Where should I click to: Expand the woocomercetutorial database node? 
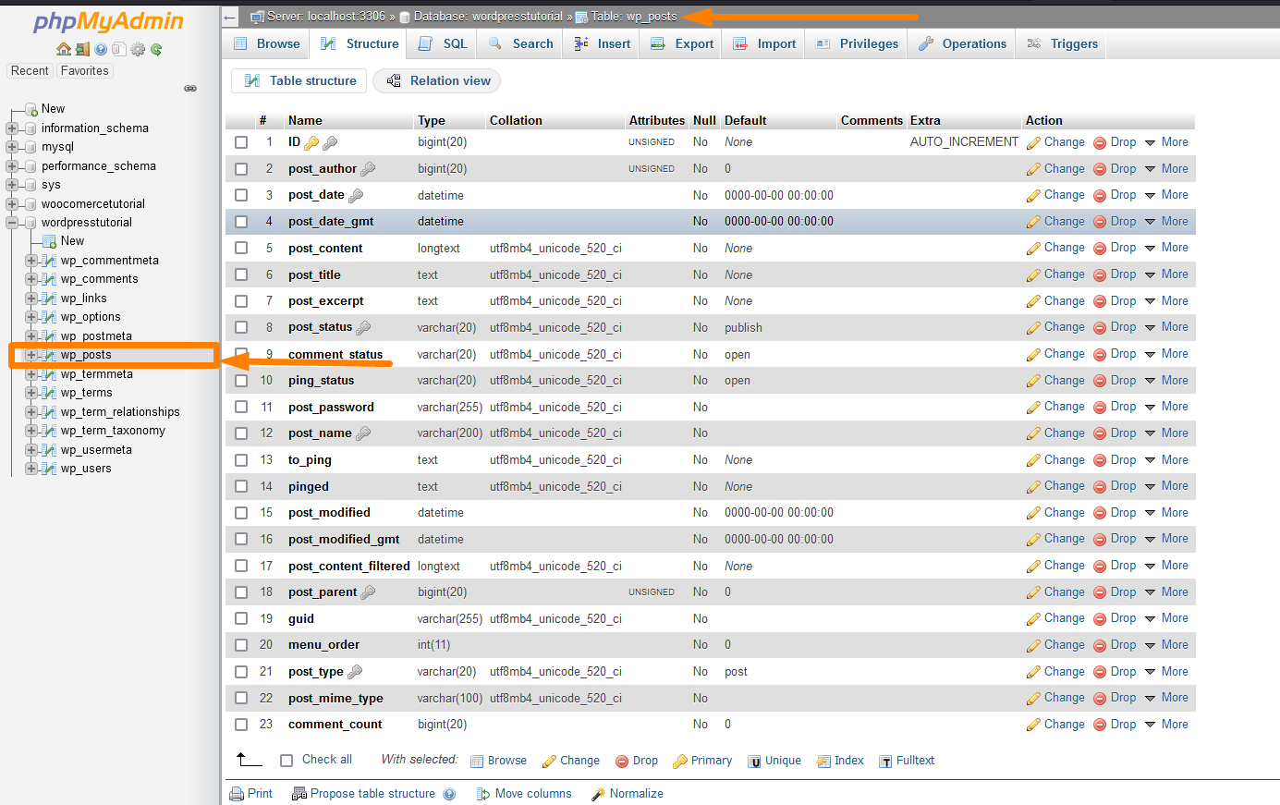[12, 204]
